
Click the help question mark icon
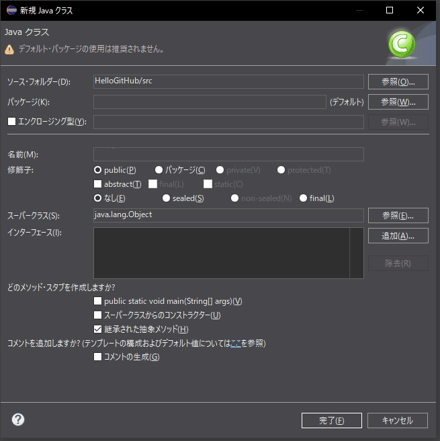[x=18, y=419]
